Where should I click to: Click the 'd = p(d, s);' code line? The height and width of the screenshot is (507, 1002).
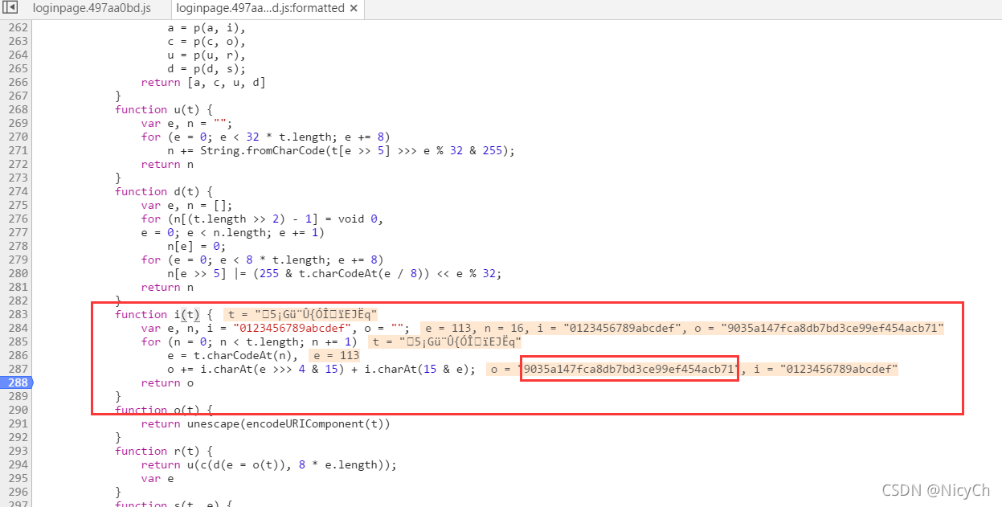(207, 68)
